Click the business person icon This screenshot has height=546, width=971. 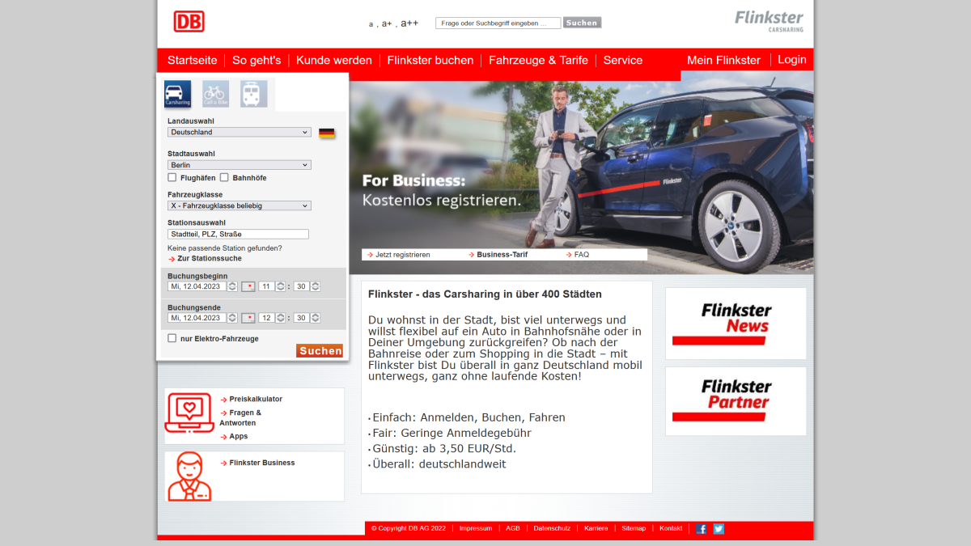189,476
